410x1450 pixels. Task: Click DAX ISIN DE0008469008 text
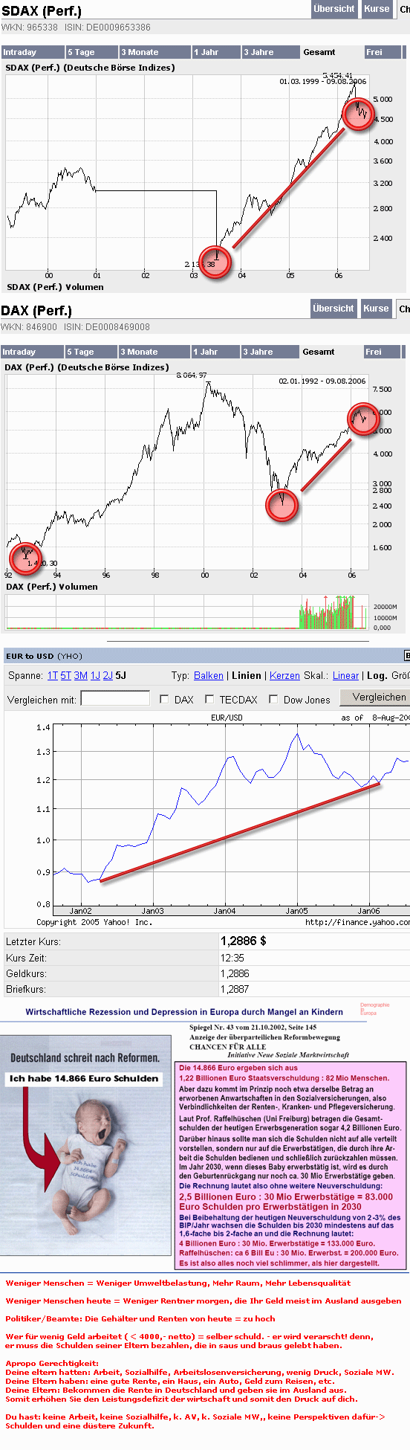[x=107, y=327]
